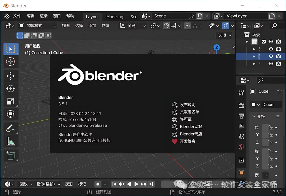The height and width of the screenshot is (196, 286).
Task: Toggle auto-keying record button in timeline
Action: pos(98,184)
